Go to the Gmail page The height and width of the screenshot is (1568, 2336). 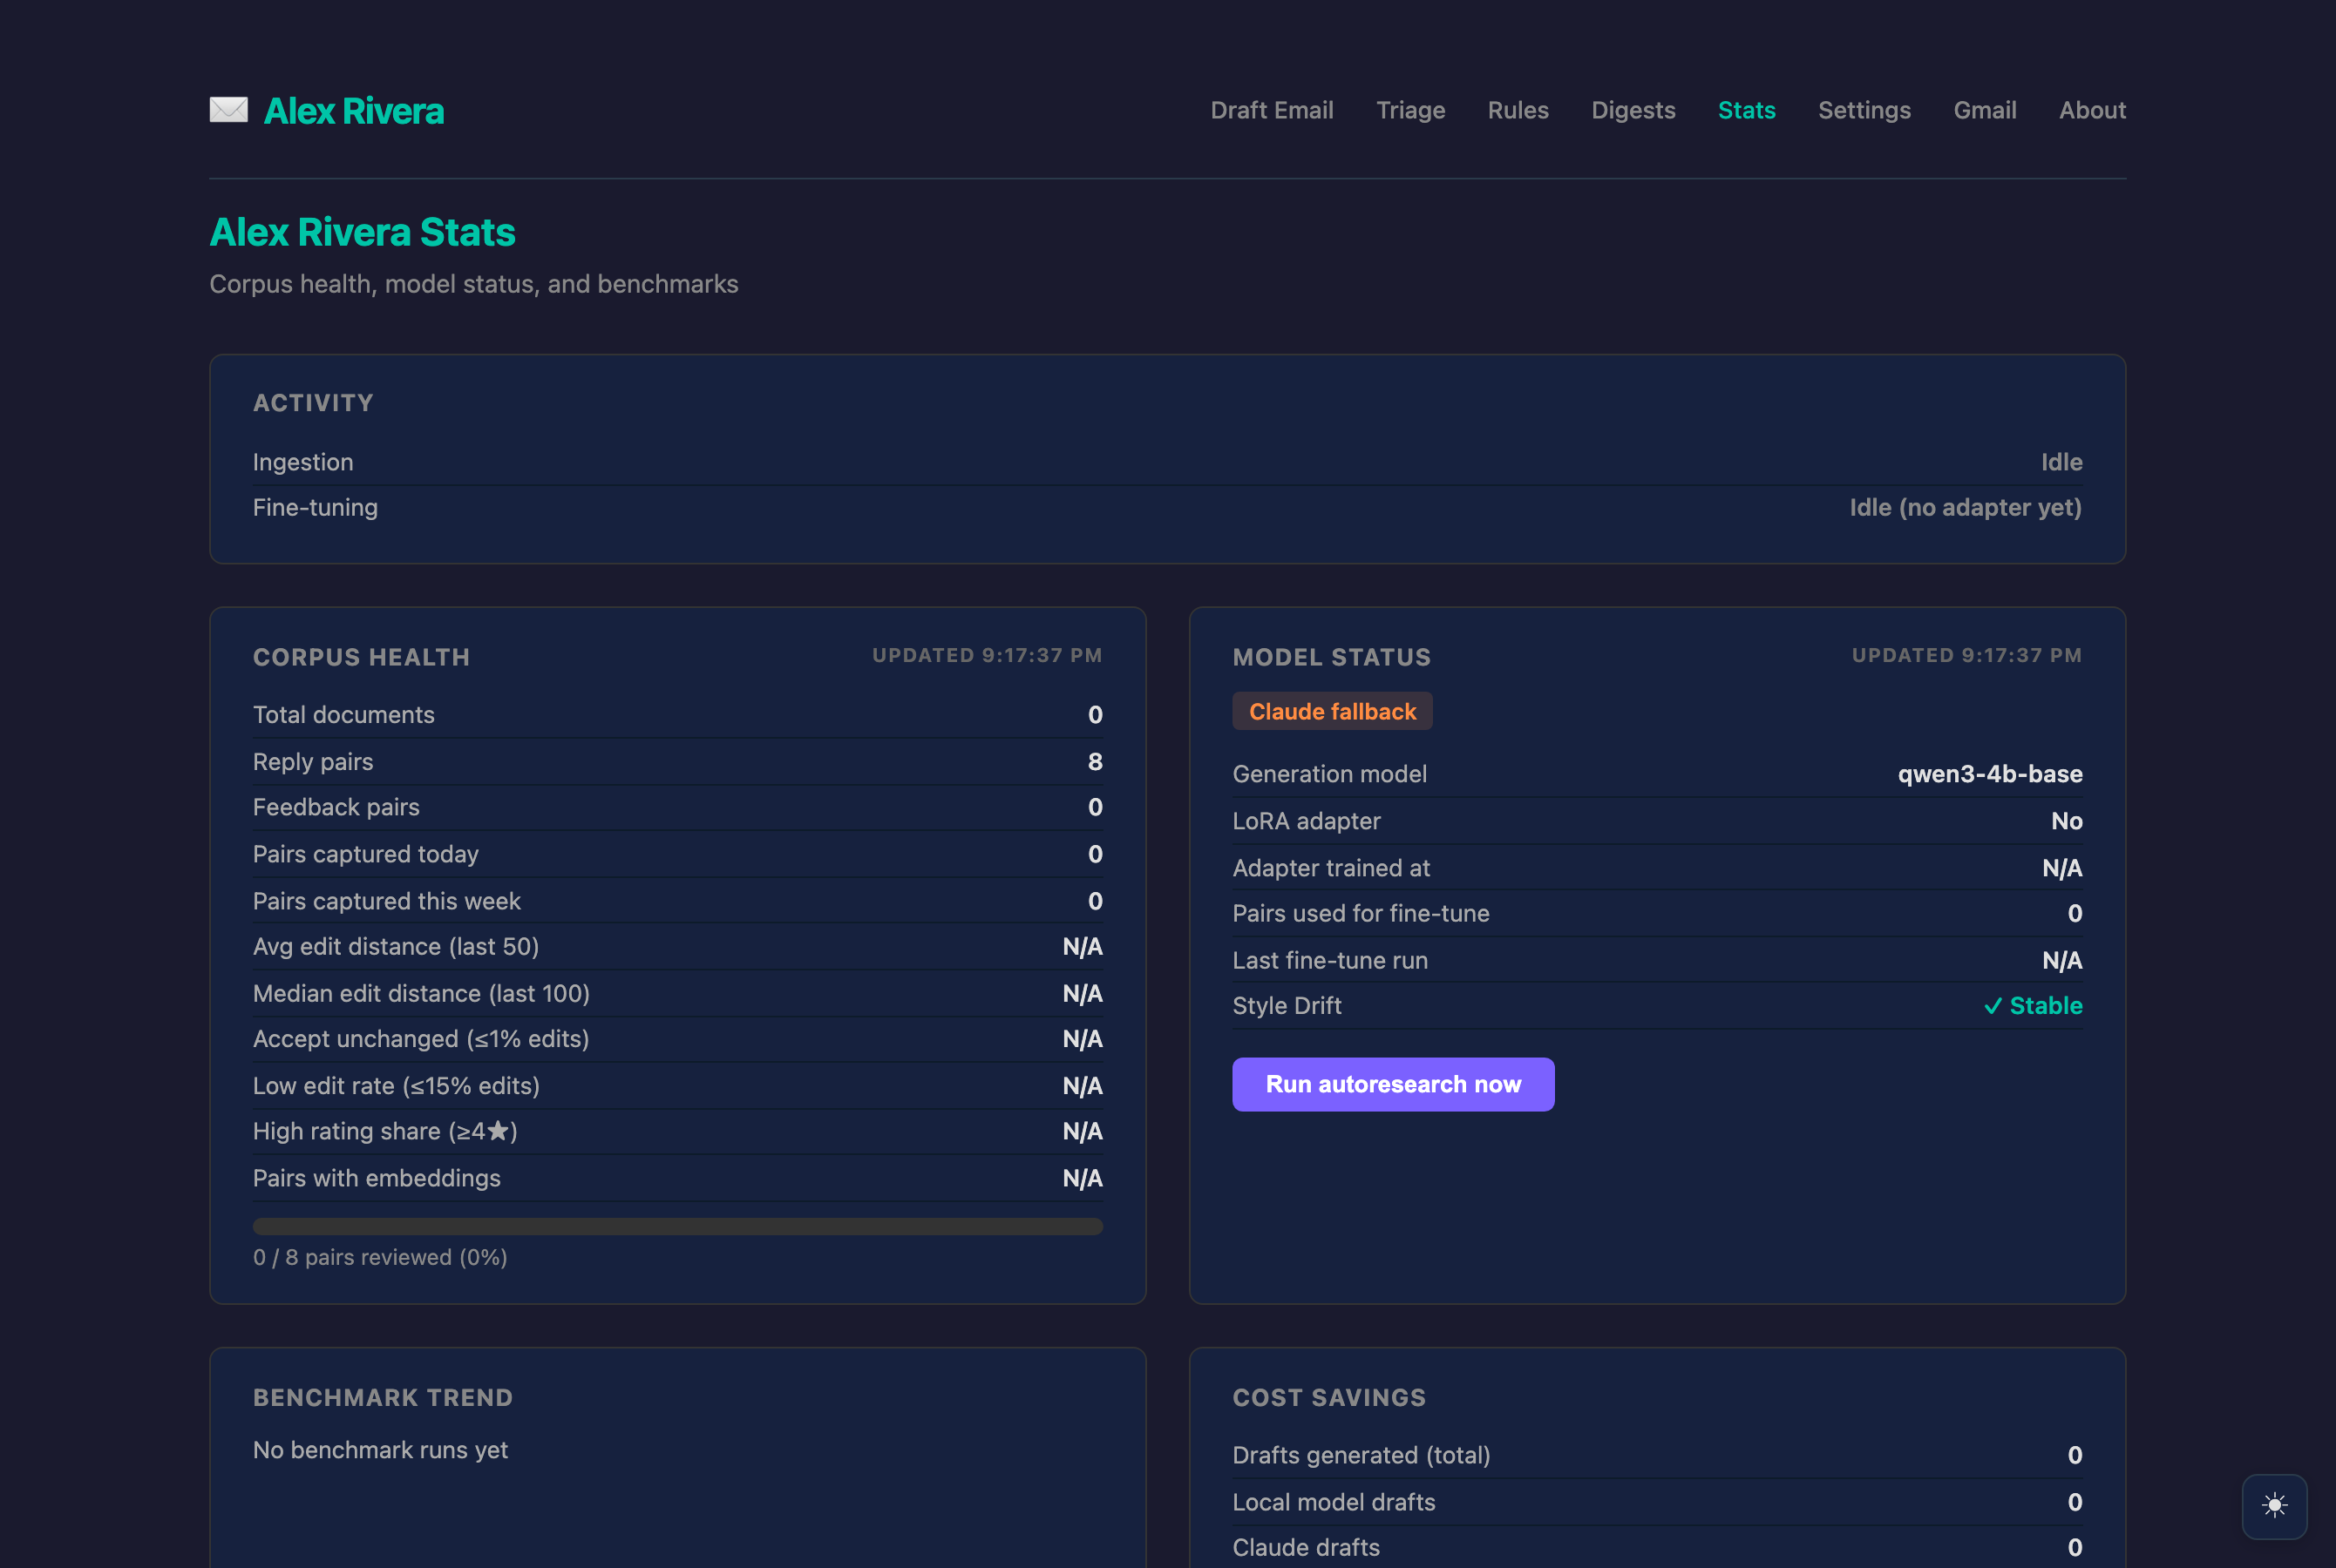click(1984, 110)
